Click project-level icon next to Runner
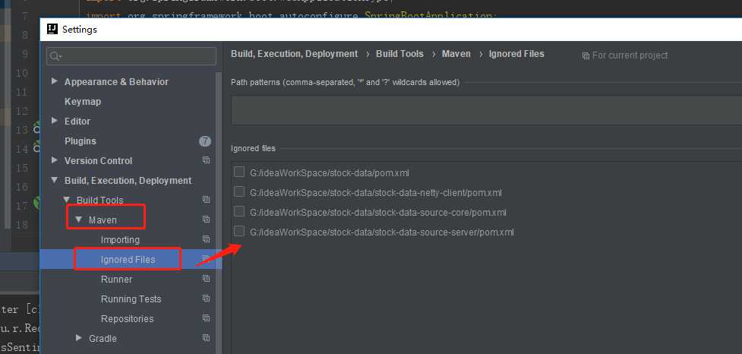 (x=206, y=279)
